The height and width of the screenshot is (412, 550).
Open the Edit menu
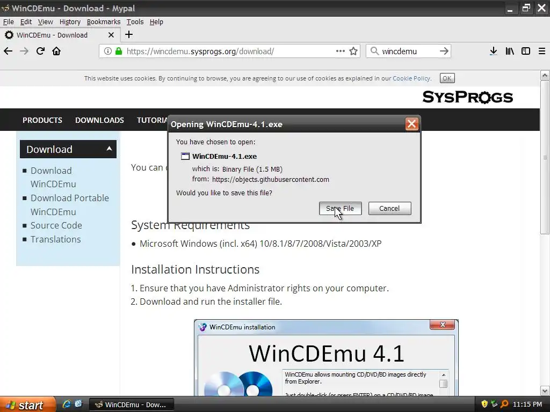[x=26, y=21]
